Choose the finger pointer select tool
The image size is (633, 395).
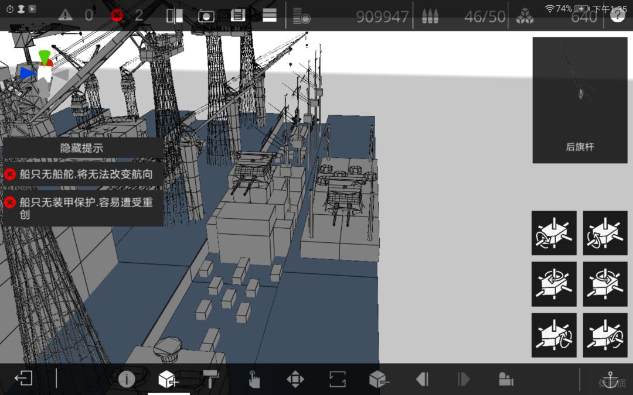pos(254,379)
